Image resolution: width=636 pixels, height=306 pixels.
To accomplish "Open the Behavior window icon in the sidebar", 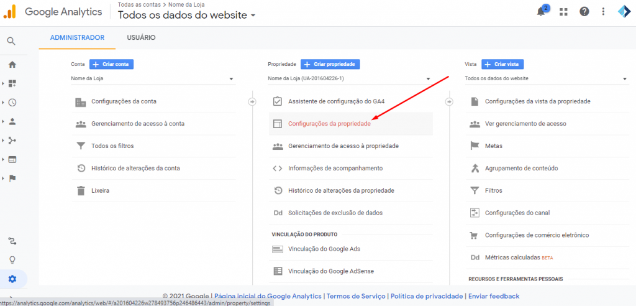I will pyautogui.click(x=12, y=159).
